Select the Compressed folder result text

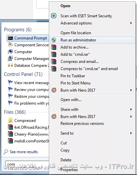[25, 121]
